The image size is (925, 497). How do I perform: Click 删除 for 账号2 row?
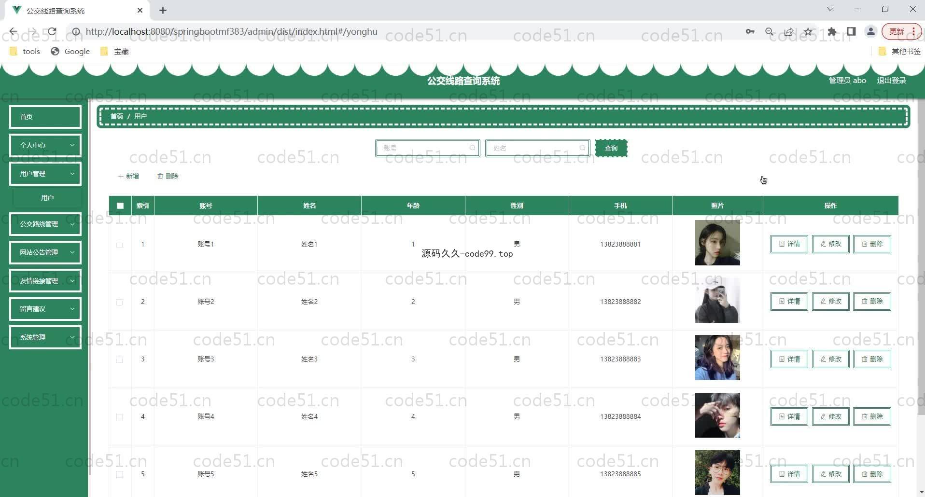click(872, 302)
